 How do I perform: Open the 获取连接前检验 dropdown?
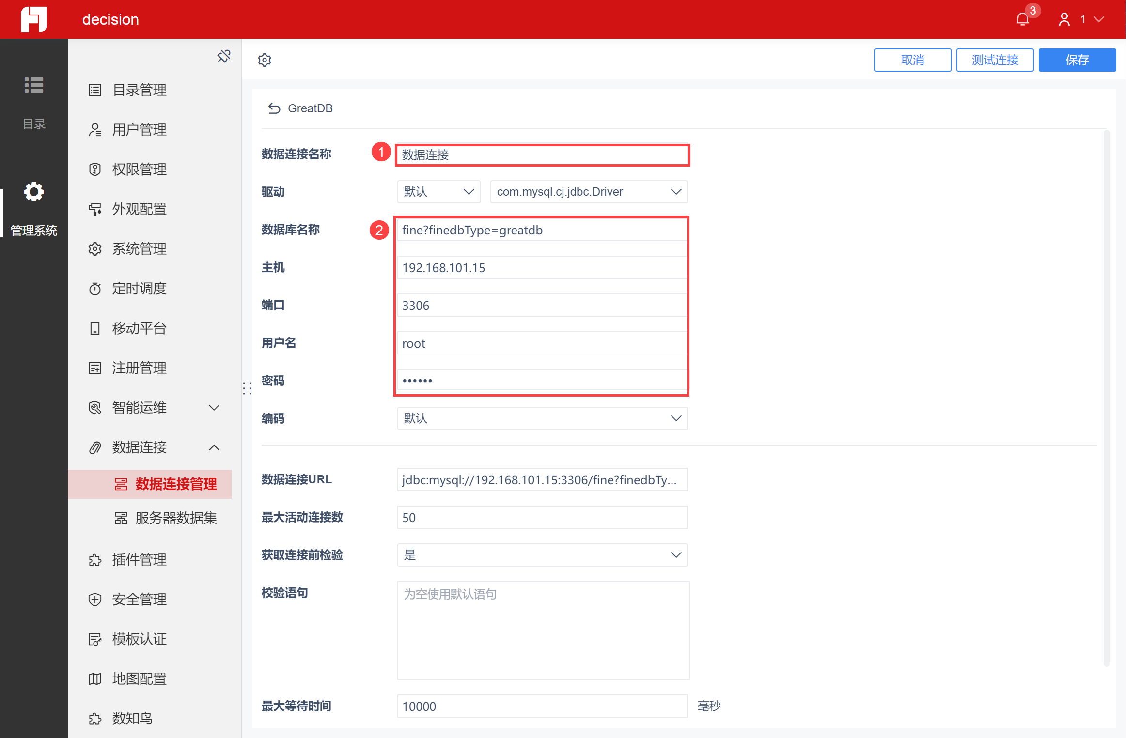point(542,555)
